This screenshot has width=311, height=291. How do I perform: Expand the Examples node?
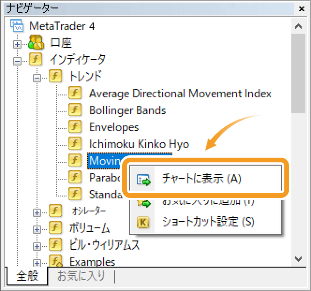(37, 263)
